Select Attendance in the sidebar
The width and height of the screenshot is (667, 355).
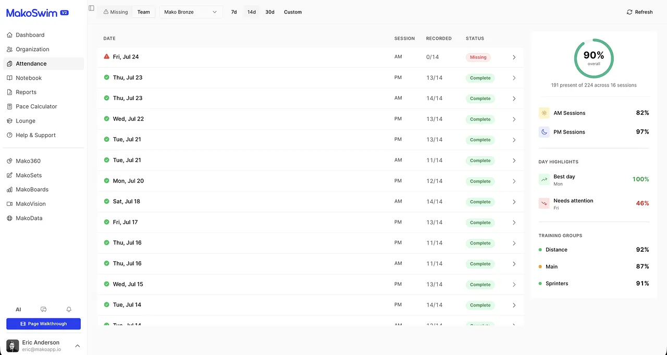tap(43, 64)
